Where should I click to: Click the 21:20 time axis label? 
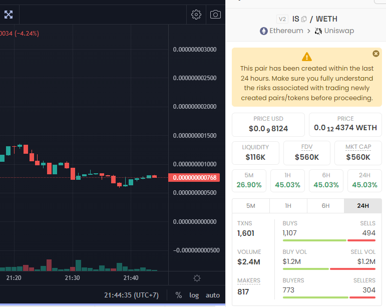[x=14, y=278]
